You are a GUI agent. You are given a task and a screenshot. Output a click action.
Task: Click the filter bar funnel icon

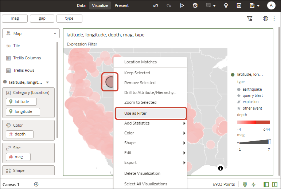point(249,19)
